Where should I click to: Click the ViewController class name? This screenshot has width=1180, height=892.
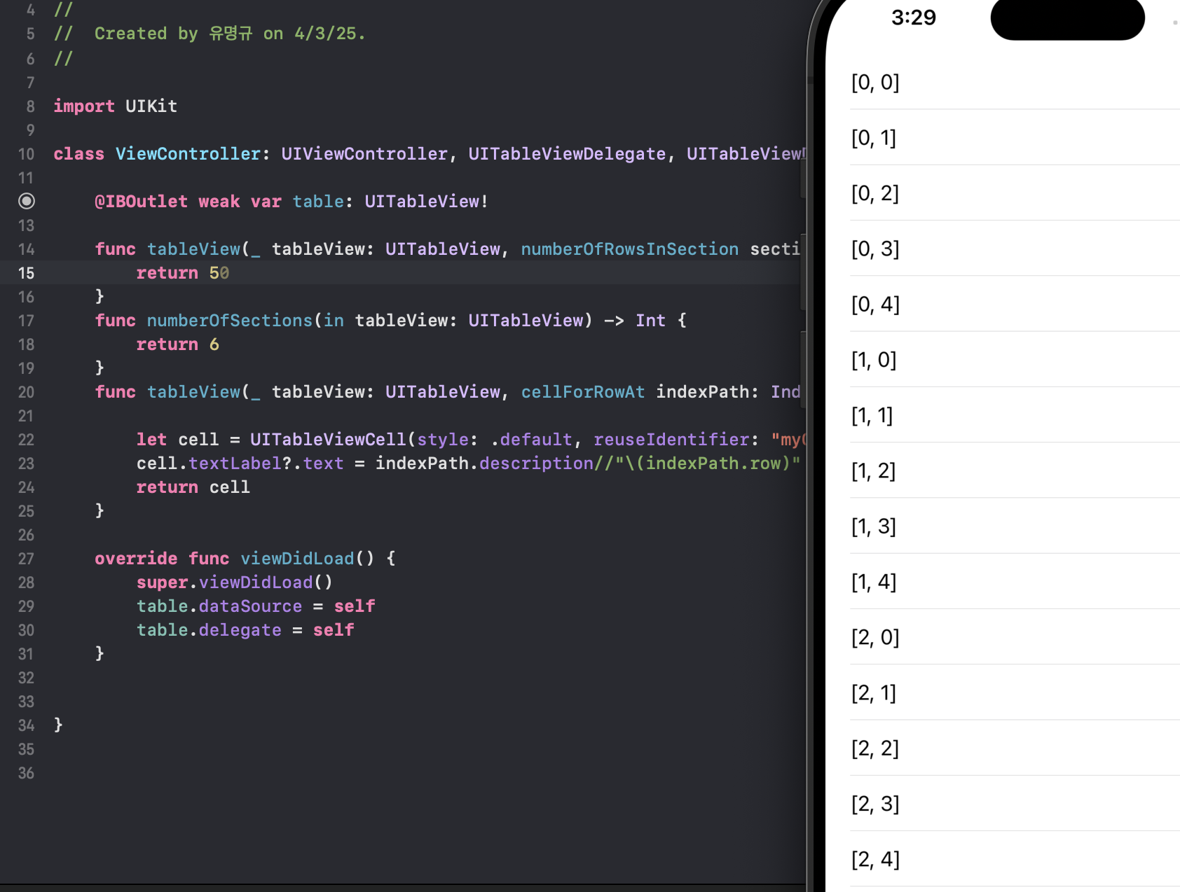click(x=188, y=154)
